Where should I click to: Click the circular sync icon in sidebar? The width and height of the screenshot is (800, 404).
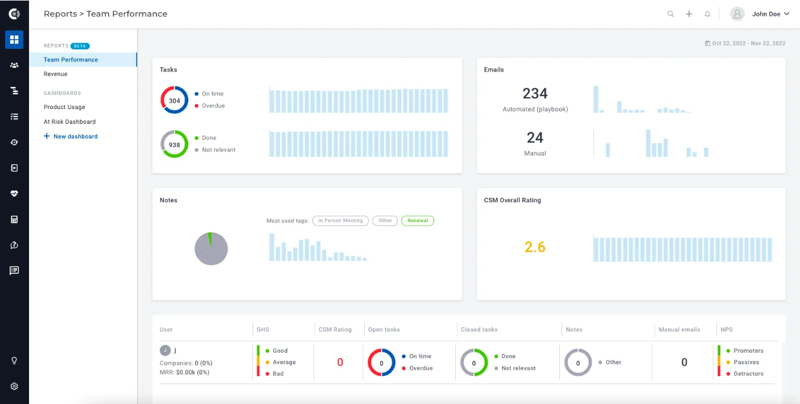pyautogui.click(x=14, y=142)
